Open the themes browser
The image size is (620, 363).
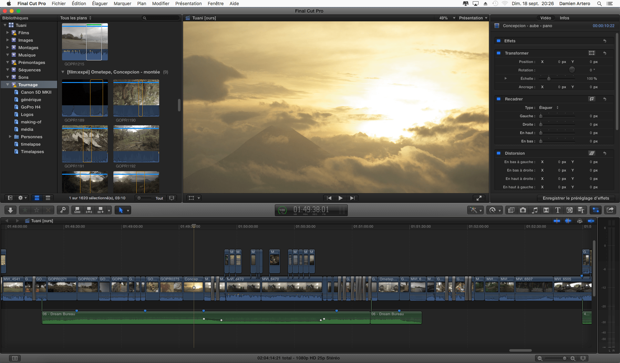click(581, 210)
